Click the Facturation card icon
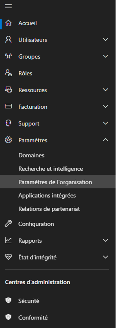The height and width of the screenshot is (328, 116). (x=8, y=106)
